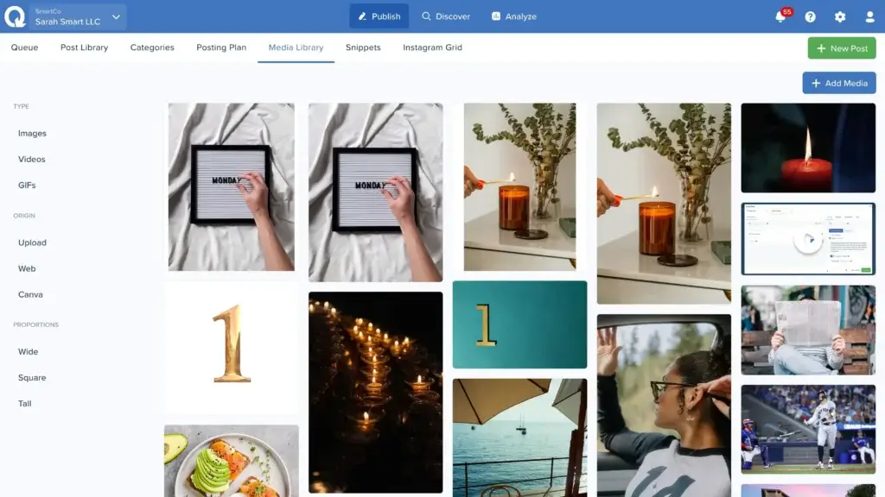Filter by Tall proportions
The height and width of the screenshot is (497, 885).
point(25,404)
